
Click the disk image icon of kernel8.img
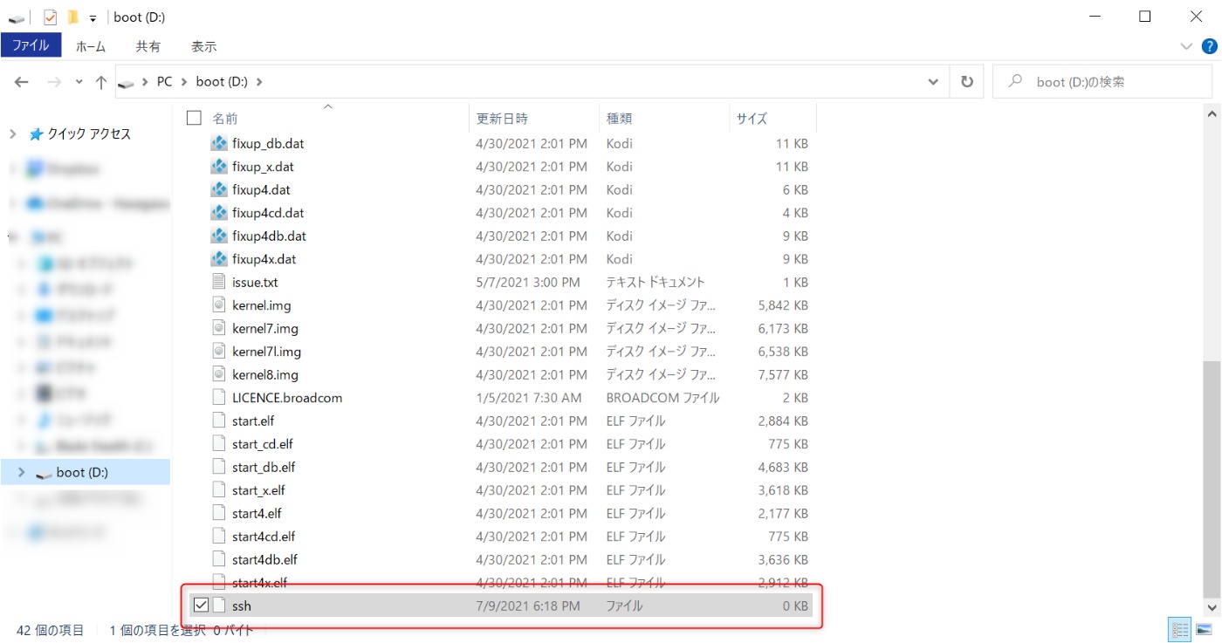point(219,374)
